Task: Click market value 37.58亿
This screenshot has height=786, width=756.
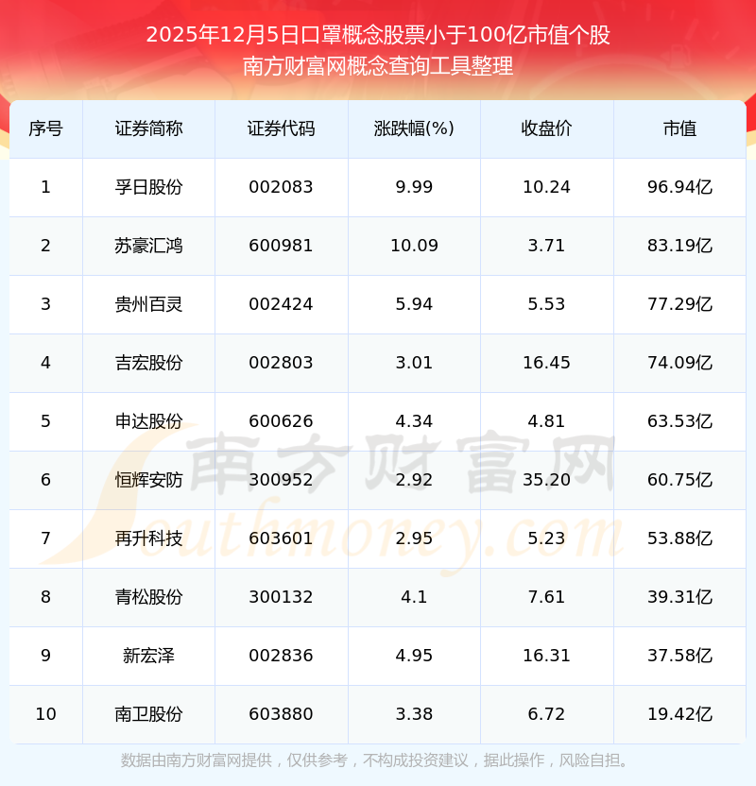Action: pos(679,656)
